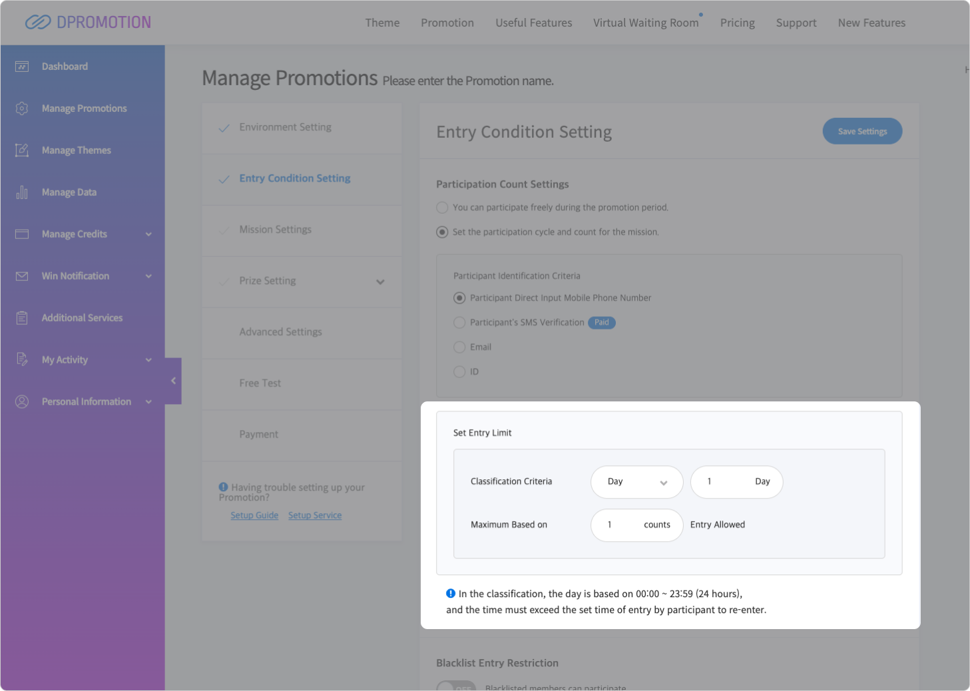Click the Entry Allowed text
The height and width of the screenshot is (691, 970).
click(718, 525)
